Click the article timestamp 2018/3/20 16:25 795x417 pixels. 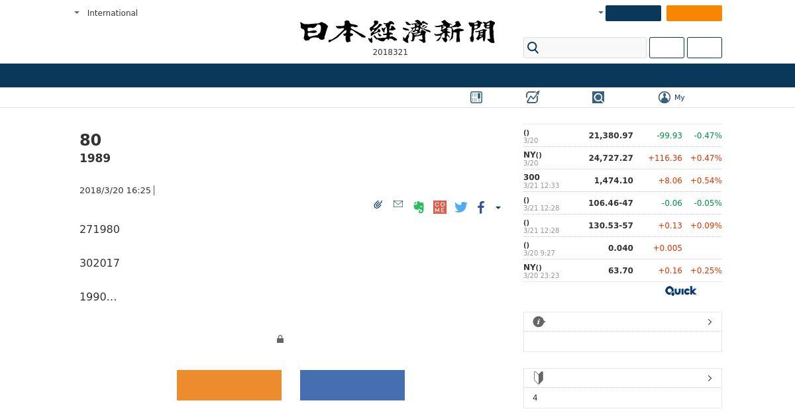coord(115,190)
